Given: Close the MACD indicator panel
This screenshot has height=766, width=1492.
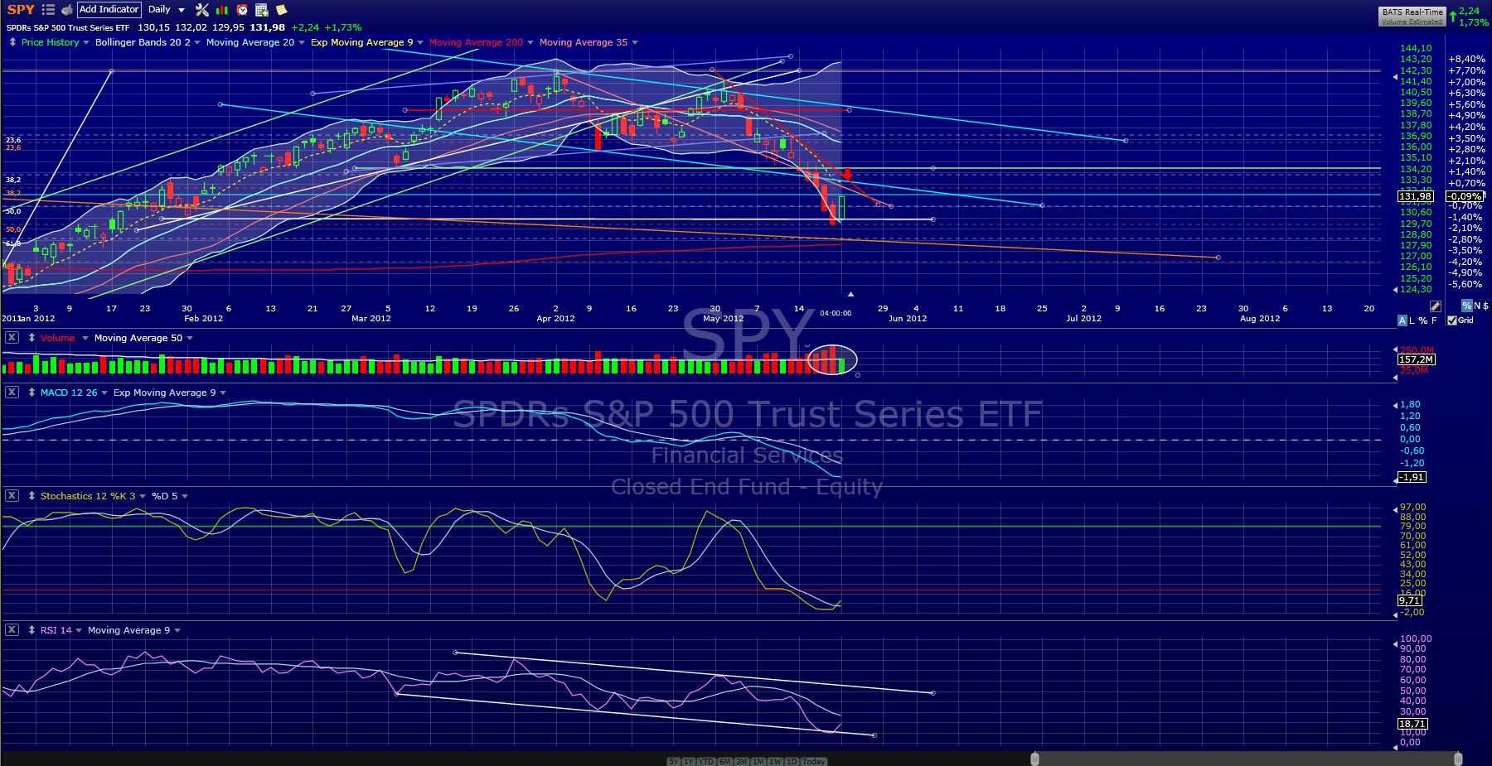Looking at the screenshot, I should point(12,393).
